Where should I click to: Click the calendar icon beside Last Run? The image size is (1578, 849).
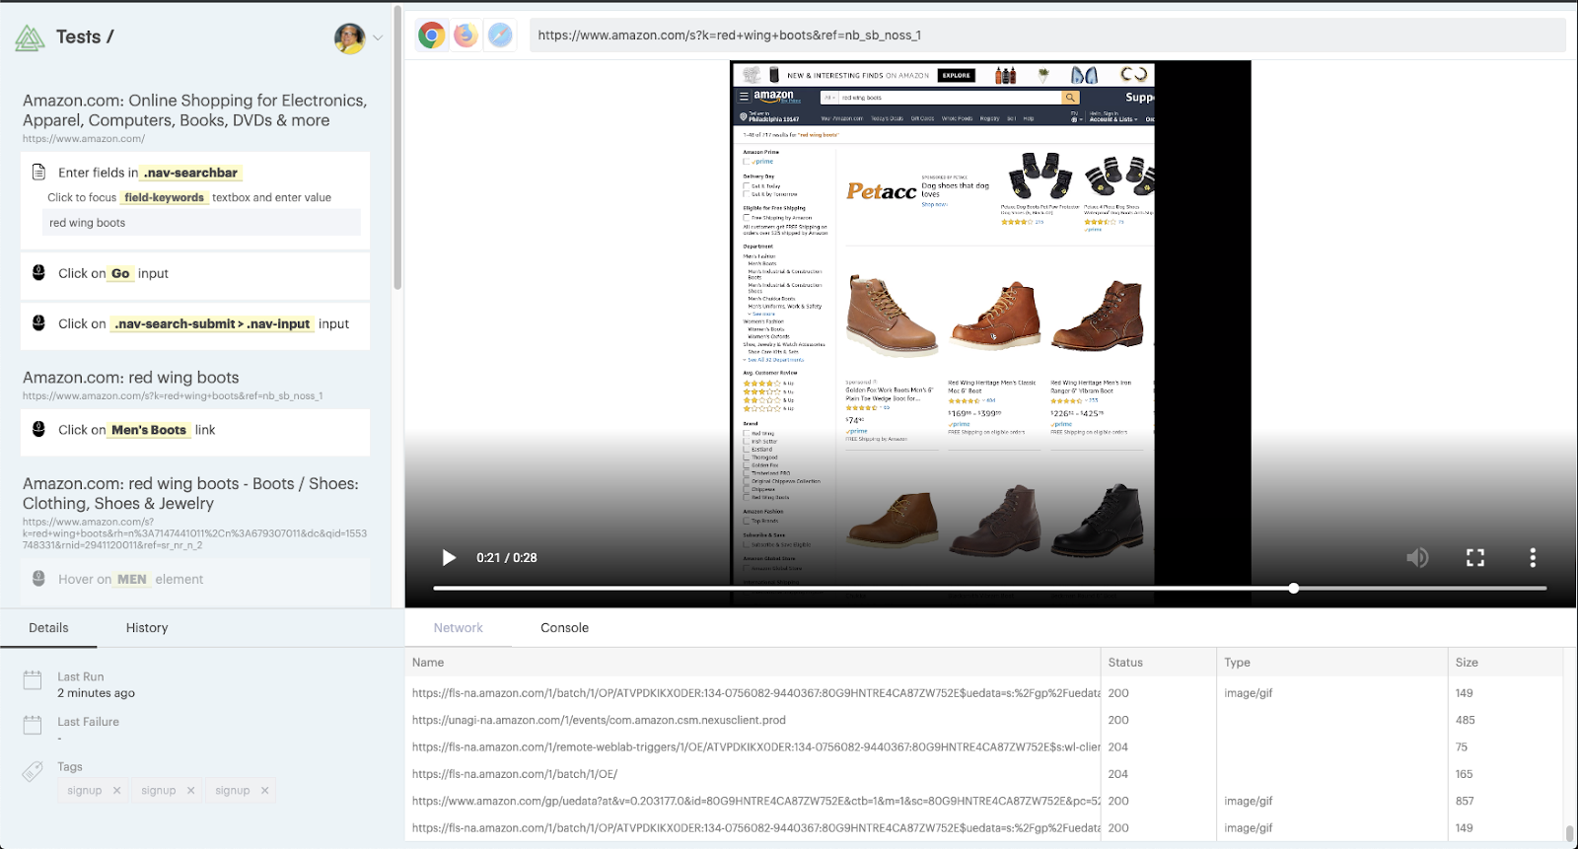coord(33,680)
